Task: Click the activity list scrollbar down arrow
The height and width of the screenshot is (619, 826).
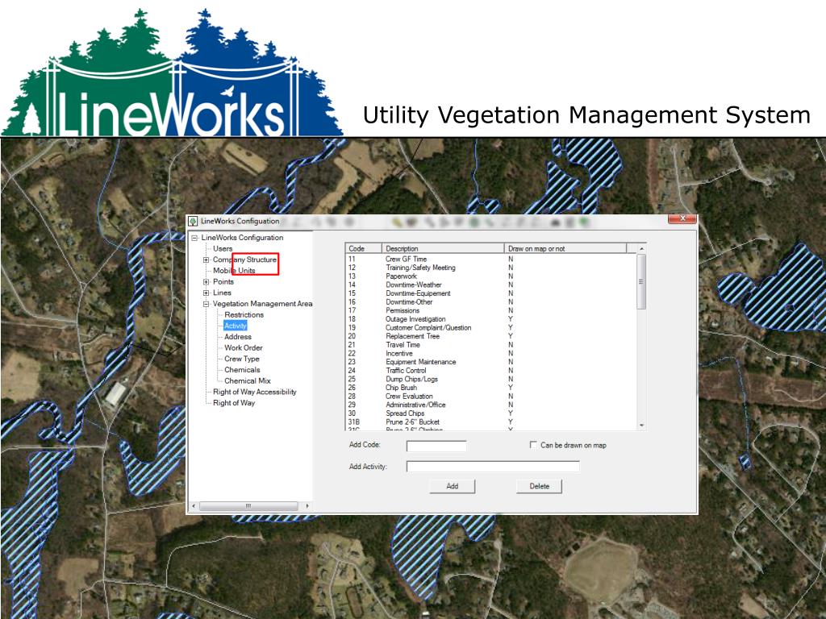Action: [641, 426]
